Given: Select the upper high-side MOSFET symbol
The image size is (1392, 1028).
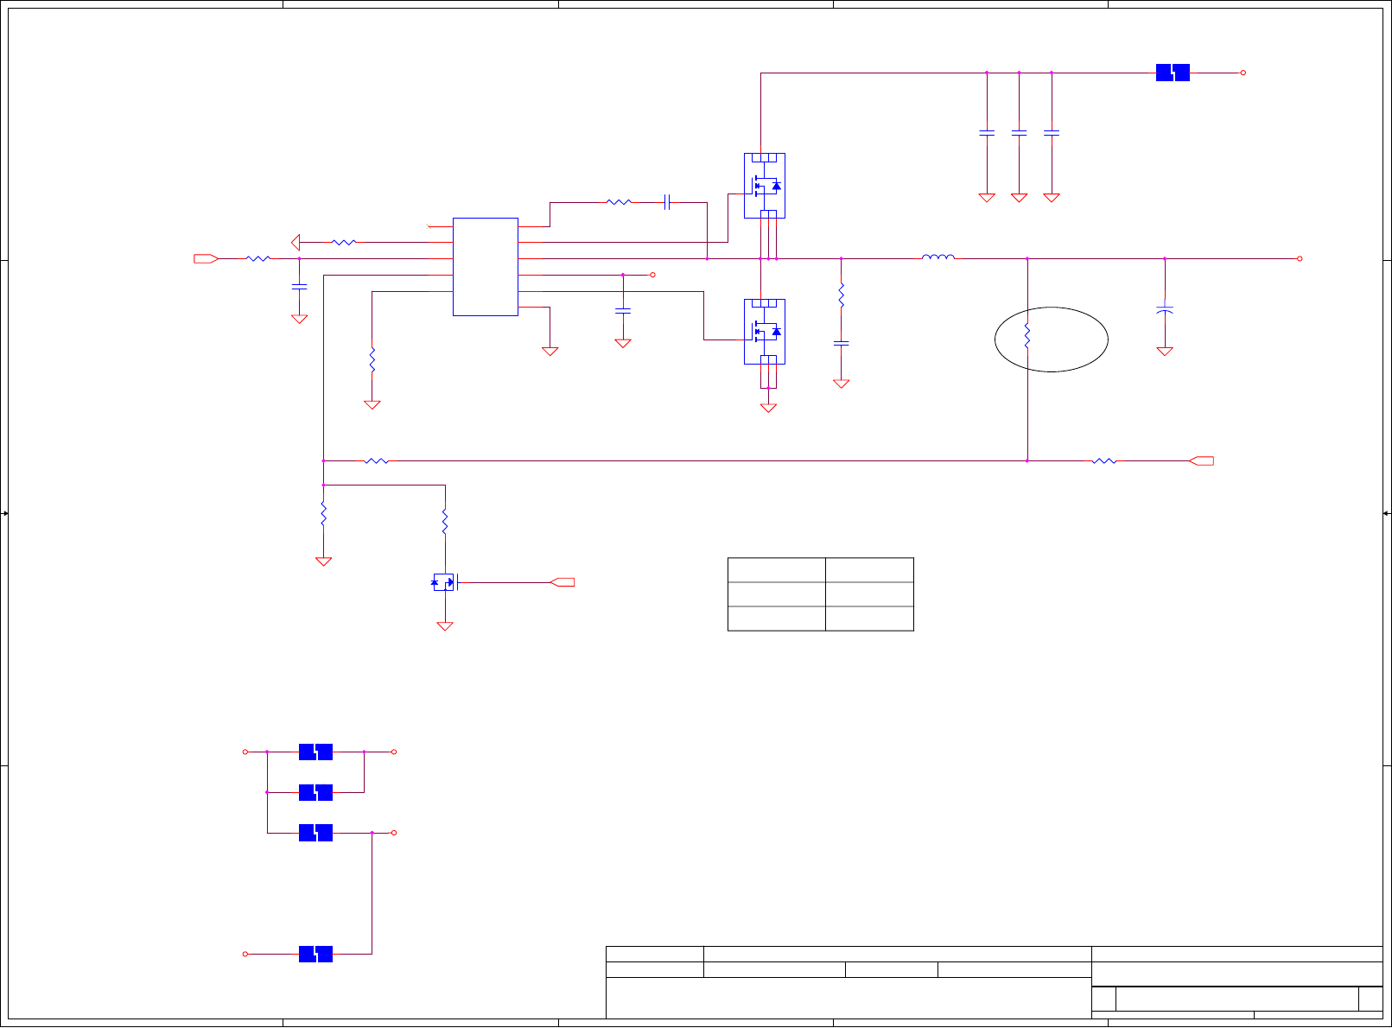Looking at the screenshot, I should [x=765, y=186].
